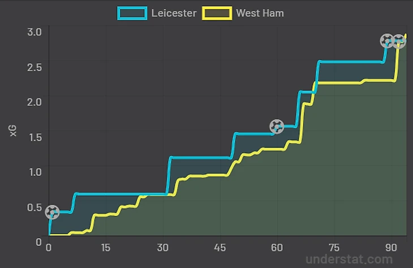Select the 45 minute x-axis label

click(x=220, y=248)
